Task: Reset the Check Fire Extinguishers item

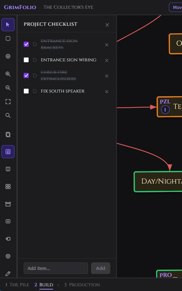Action: click(x=35, y=76)
